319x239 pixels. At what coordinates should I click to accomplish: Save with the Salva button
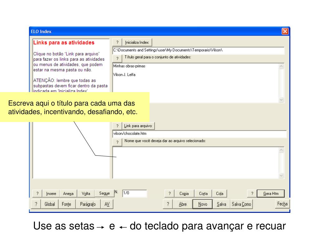click(x=221, y=204)
